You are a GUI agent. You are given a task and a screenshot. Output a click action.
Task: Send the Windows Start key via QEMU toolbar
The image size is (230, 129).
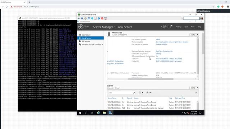(92, 18)
